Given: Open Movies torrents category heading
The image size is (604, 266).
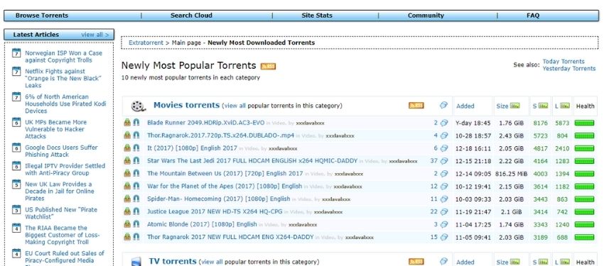Looking at the screenshot, I should [186, 105].
